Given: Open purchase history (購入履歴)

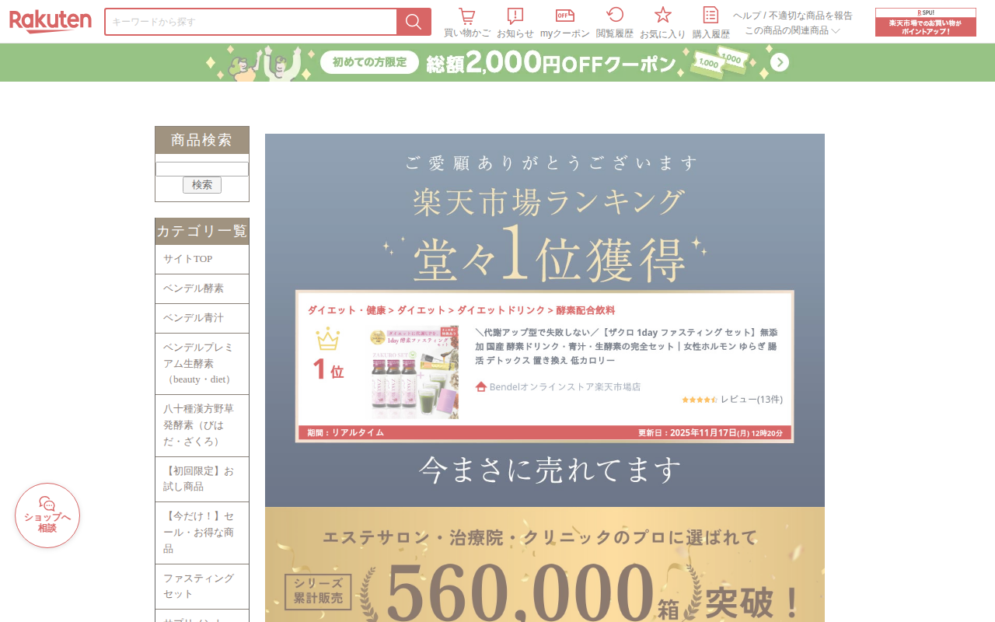Looking at the screenshot, I should click(x=711, y=23).
